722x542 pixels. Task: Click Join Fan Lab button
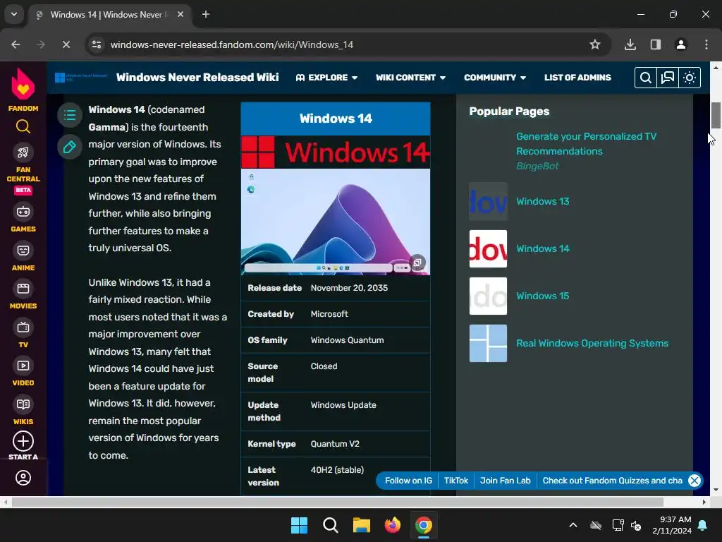tap(505, 481)
